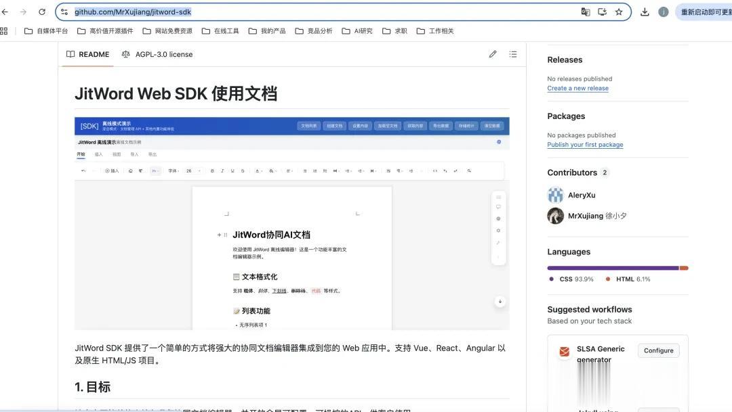Open the 在线工具 bookmark folder
Screen dimensions: 732x412
coord(220,30)
